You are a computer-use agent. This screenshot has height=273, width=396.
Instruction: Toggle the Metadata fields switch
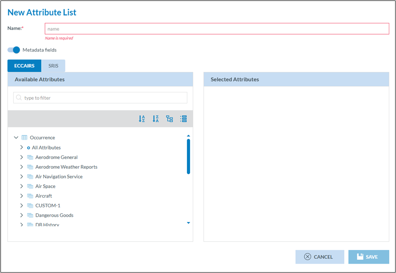click(14, 50)
